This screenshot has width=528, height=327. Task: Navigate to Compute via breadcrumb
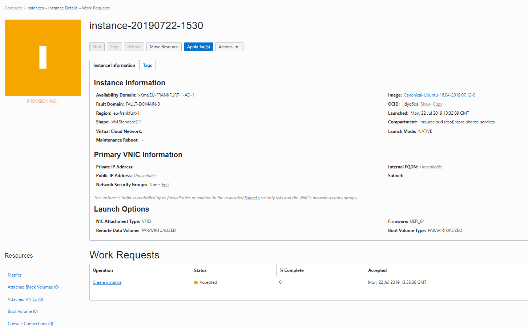13,8
